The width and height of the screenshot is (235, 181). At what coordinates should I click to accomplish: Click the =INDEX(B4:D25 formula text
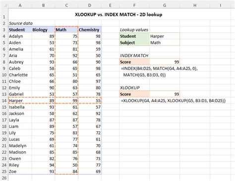point(159,69)
